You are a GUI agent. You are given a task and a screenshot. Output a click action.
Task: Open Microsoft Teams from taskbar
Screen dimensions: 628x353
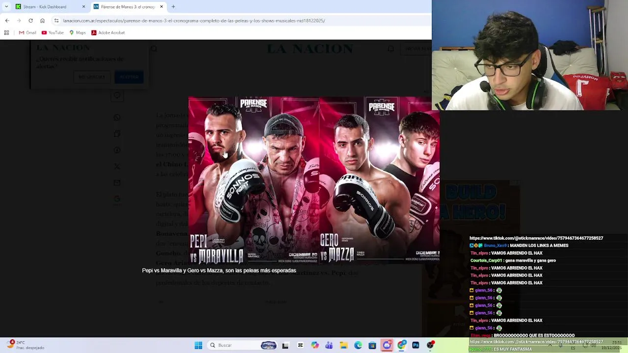click(x=329, y=345)
